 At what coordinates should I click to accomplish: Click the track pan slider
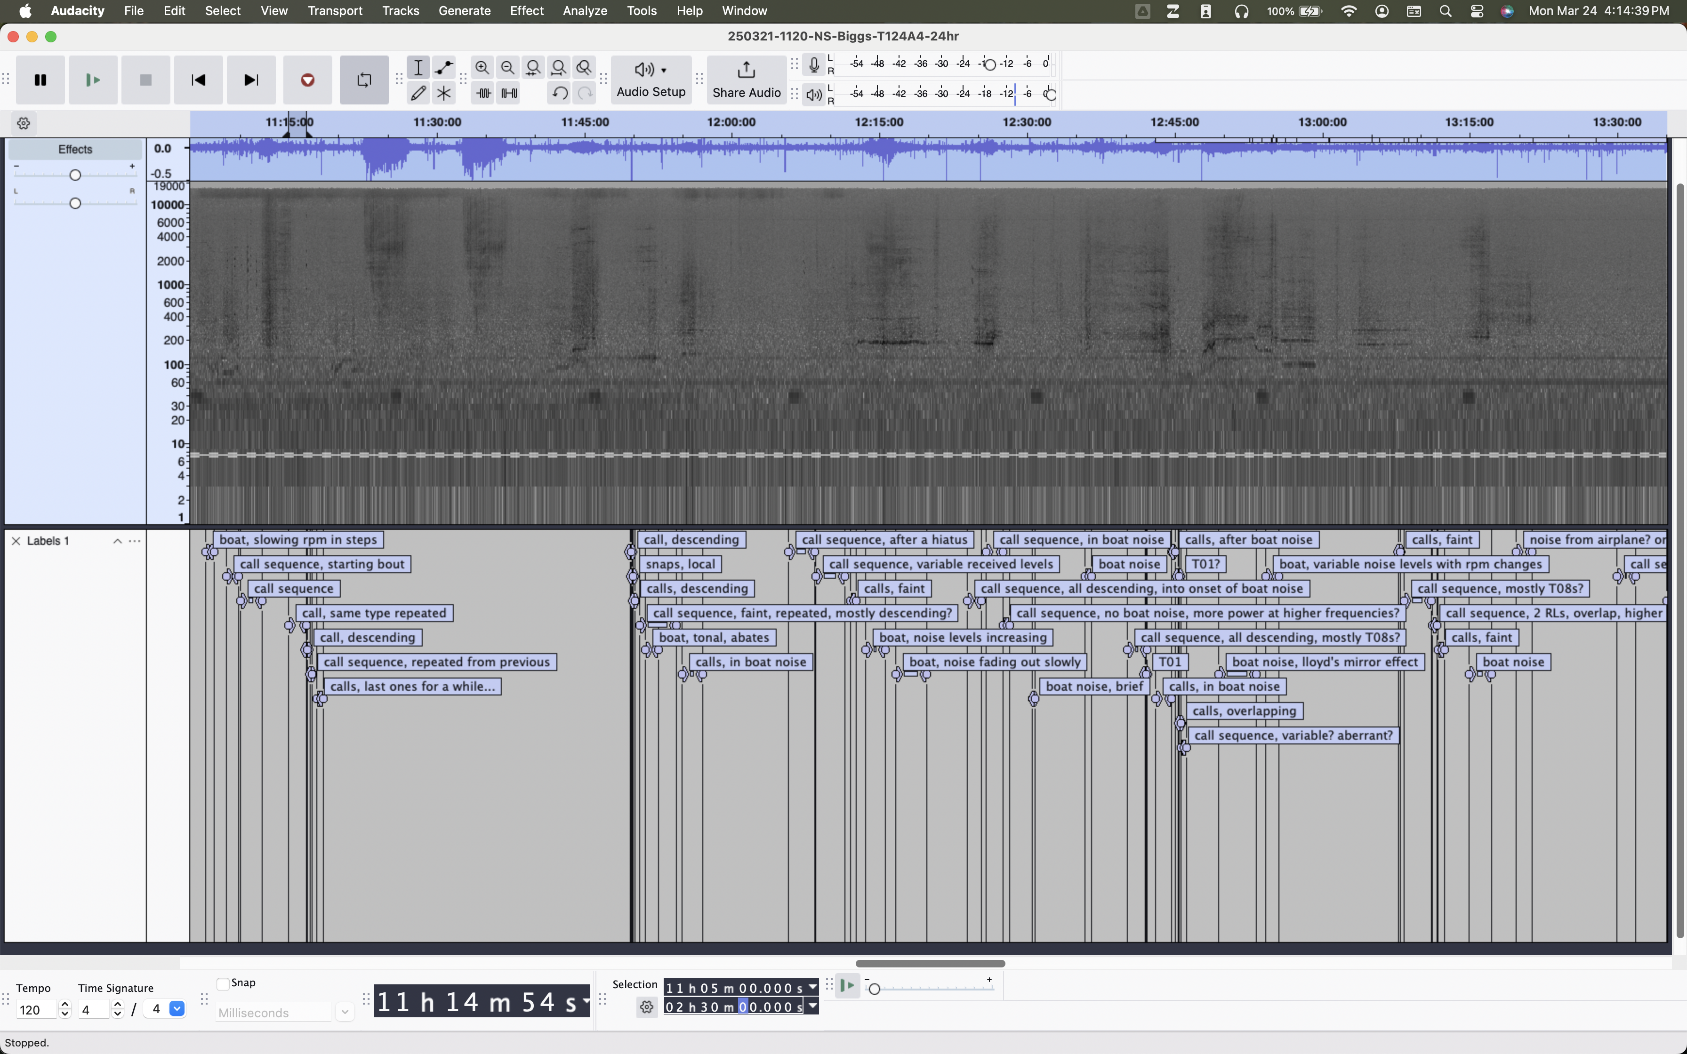click(75, 203)
